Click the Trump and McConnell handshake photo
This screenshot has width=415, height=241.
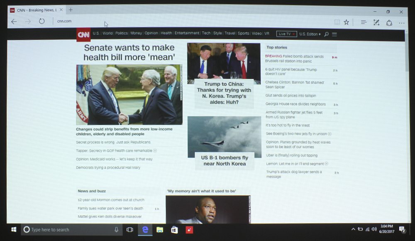(x=129, y=95)
